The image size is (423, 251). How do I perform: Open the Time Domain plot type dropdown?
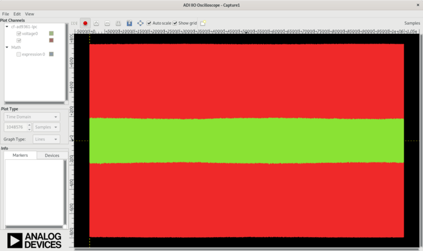point(31,117)
